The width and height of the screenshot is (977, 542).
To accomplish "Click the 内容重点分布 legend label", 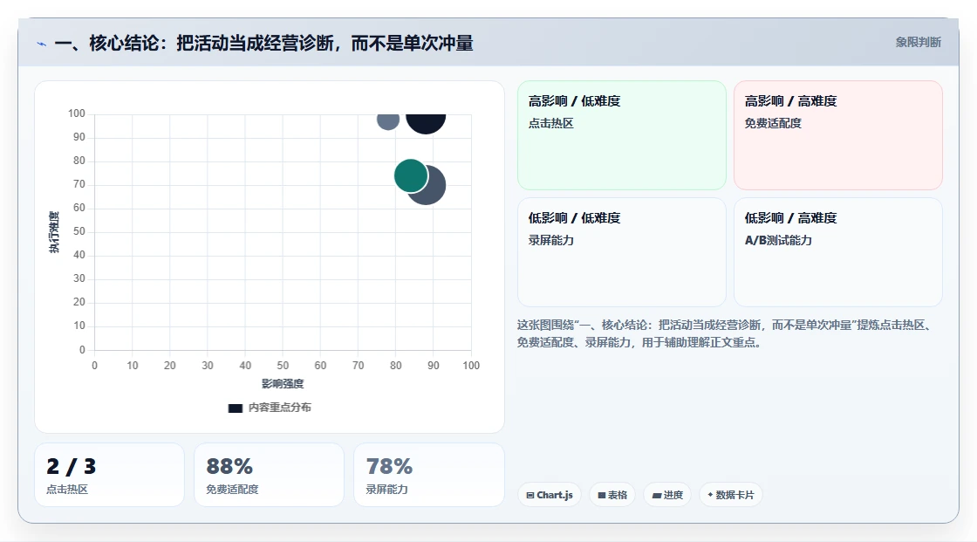I will (279, 408).
